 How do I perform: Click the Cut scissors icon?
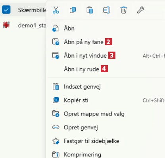click(x=56, y=10)
